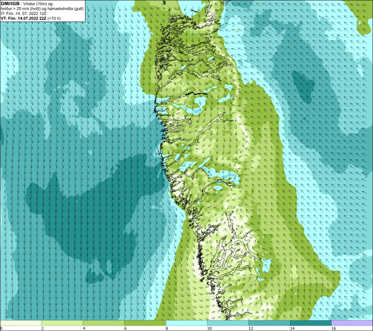This screenshot has height=331, width=373.
Task: Click the legend scale label '14'
Action: point(292,328)
